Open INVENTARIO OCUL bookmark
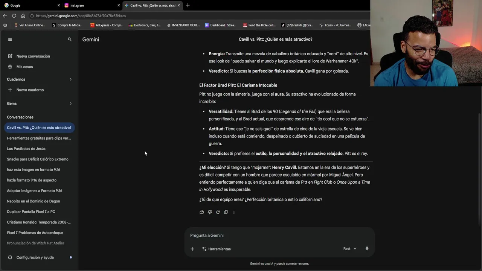This screenshot has height=271, width=482. coord(183,25)
